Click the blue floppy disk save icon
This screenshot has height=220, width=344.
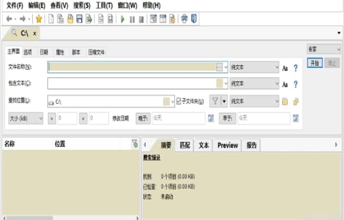point(79,19)
